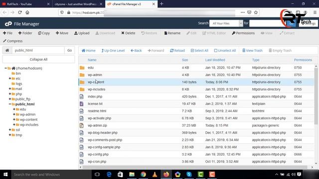The height and width of the screenshot is (179, 319).
Task: Expand the php folder in tree
Action: click(x=10, y=94)
